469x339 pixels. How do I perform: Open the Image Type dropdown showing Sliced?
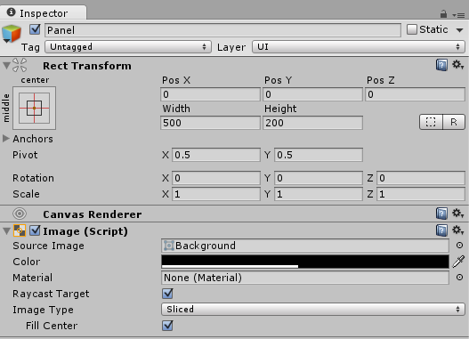tap(313, 309)
